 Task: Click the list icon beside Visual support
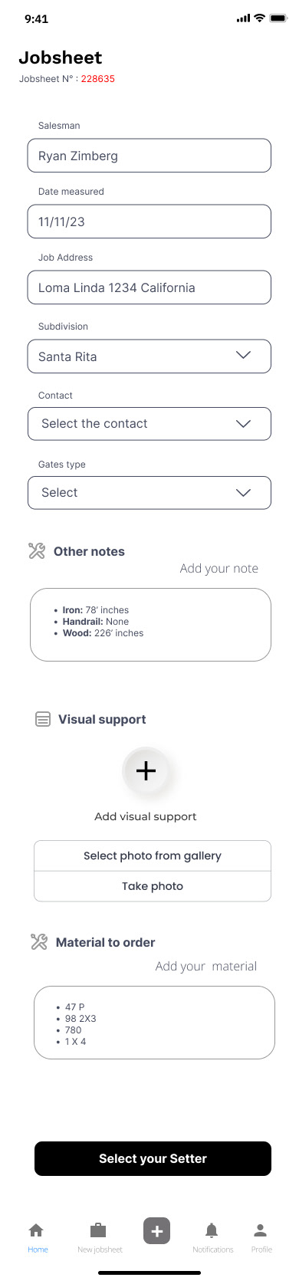43,719
